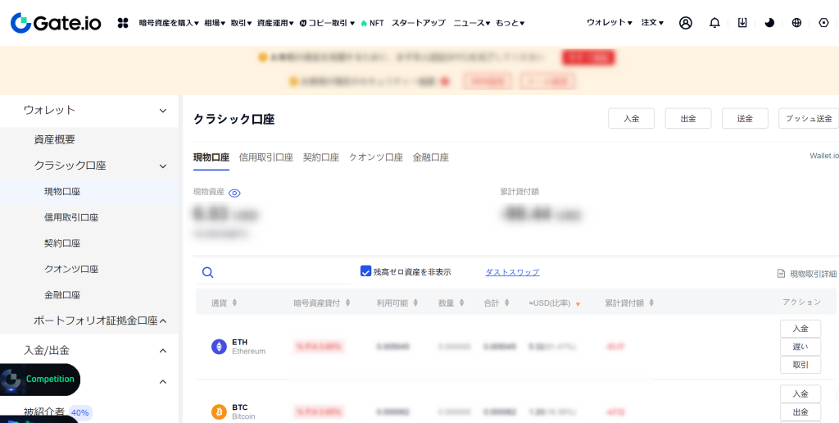The height and width of the screenshot is (423, 839).
Task: Click 入金 in the ETH row
Action: tap(800, 329)
